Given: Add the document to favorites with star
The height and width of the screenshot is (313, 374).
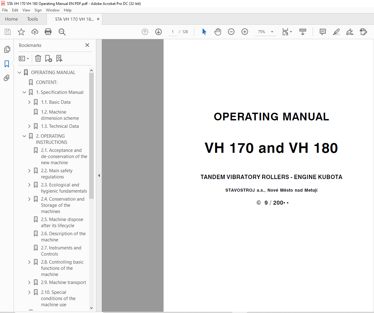Looking at the screenshot, I should click(x=21, y=32).
